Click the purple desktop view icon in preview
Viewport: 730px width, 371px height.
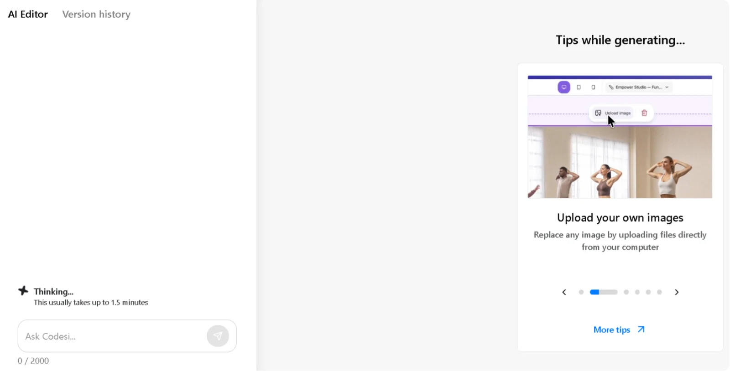tap(564, 87)
